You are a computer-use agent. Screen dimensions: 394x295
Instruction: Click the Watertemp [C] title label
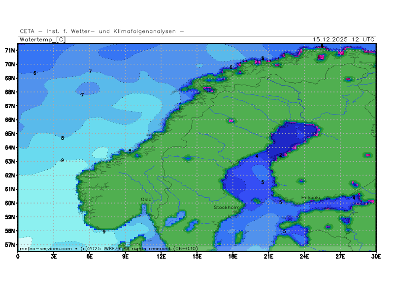coord(42,39)
